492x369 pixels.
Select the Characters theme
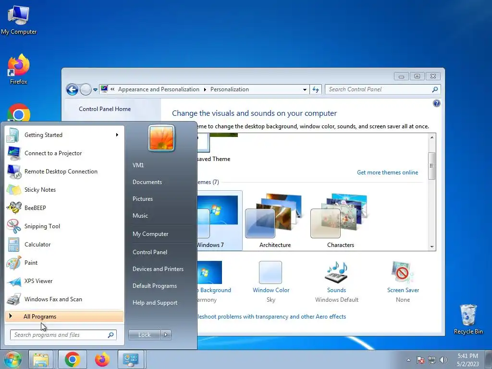(341, 221)
